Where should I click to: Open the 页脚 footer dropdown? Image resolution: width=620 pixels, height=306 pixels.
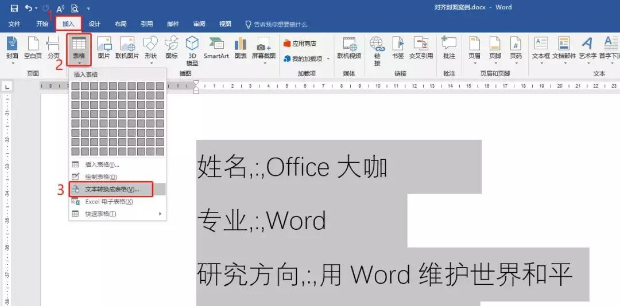pyautogui.click(x=495, y=50)
